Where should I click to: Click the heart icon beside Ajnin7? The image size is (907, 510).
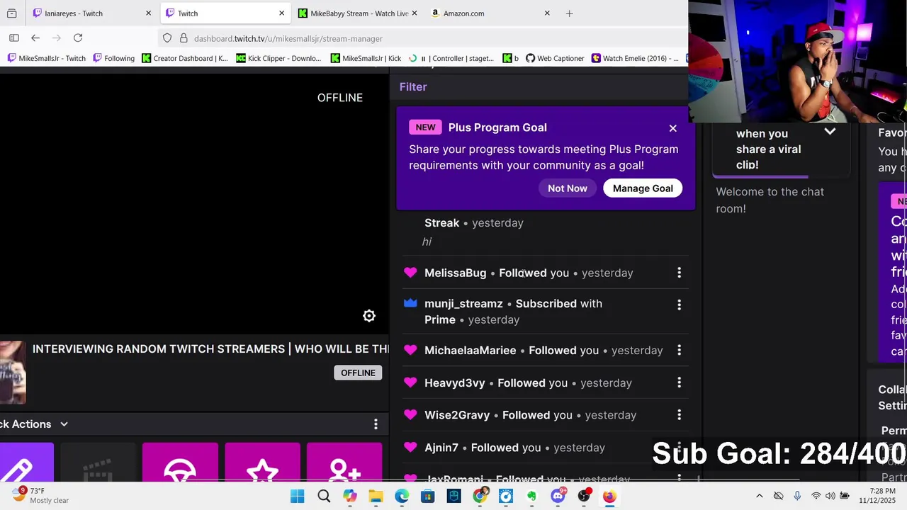click(410, 447)
